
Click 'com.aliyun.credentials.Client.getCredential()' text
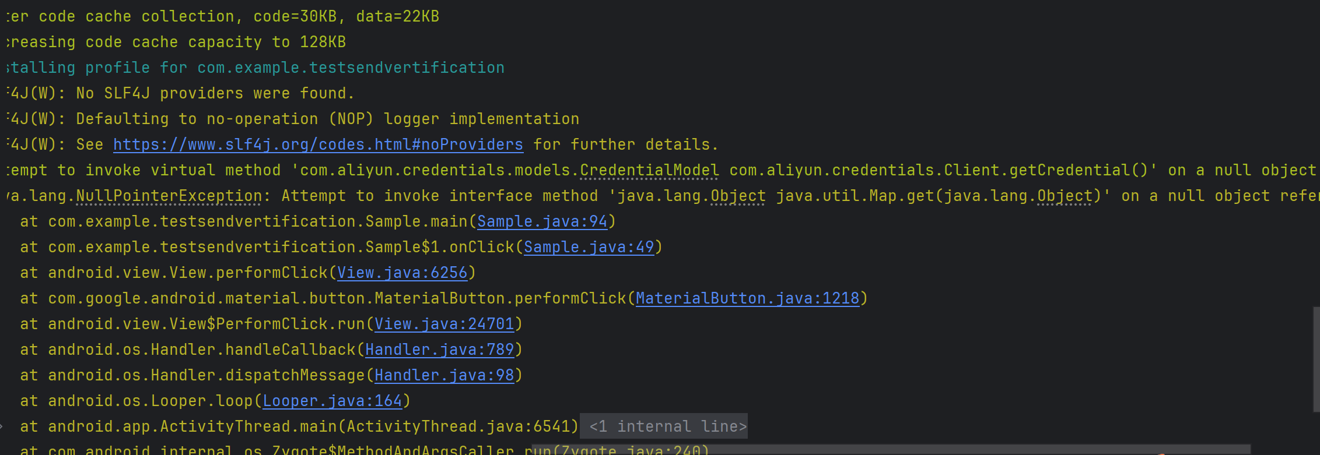pyautogui.click(x=939, y=170)
